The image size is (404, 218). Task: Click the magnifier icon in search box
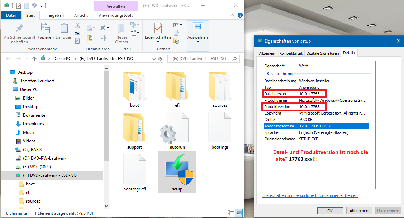[234, 59]
